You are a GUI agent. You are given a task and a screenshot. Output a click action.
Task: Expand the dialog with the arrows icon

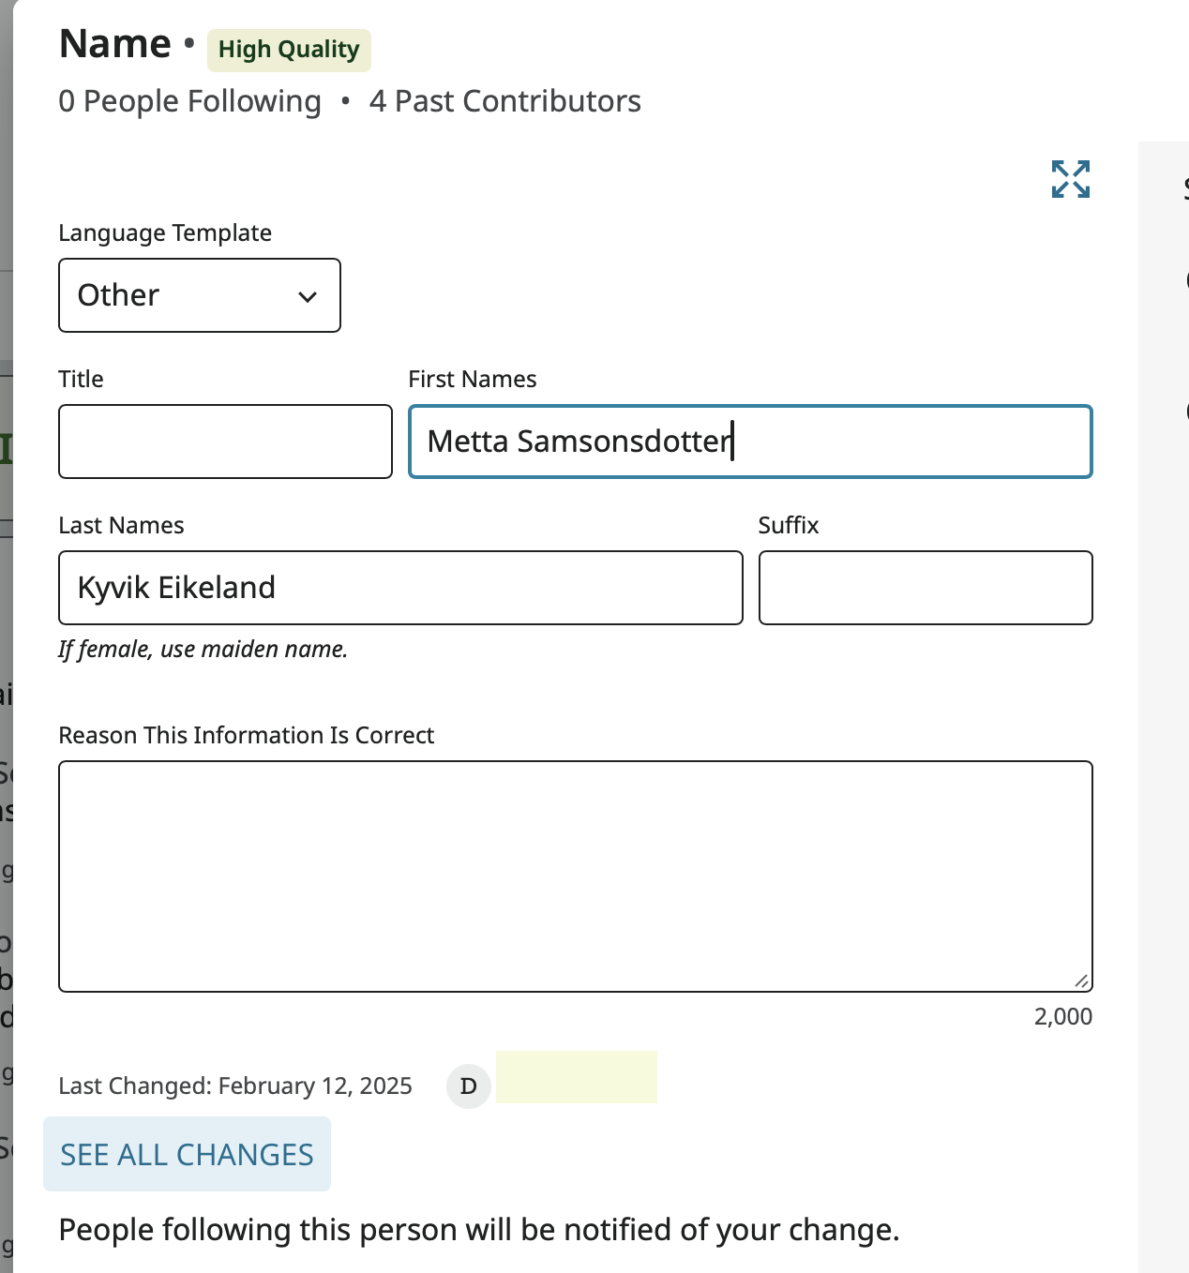[x=1070, y=179]
